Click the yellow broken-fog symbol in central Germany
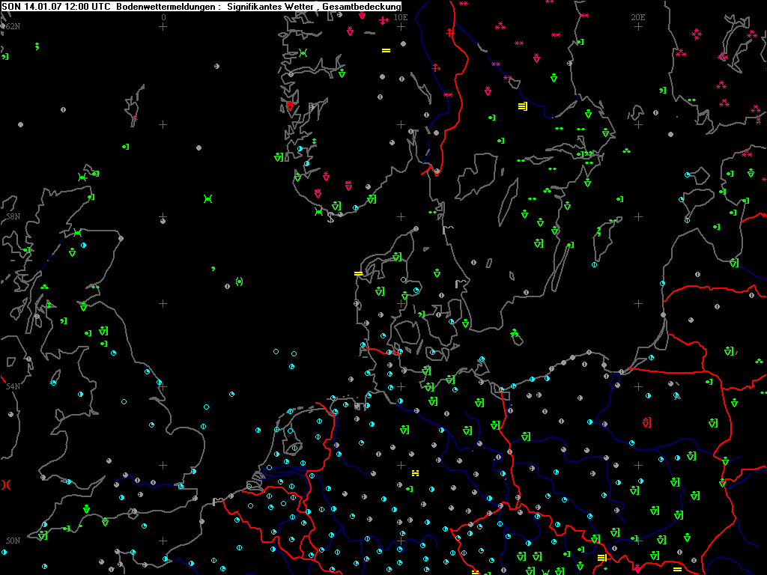The image size is (767, 575). coord(415,473)
